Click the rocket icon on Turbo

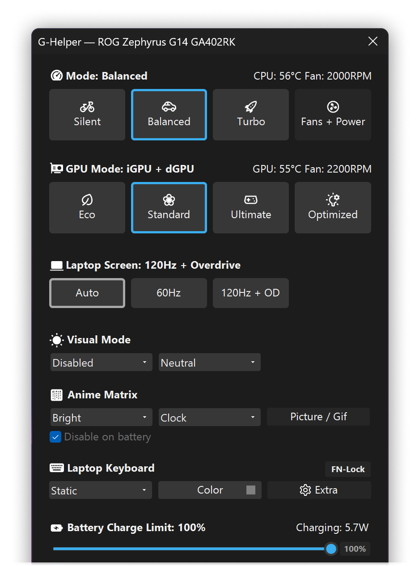pos(251,107)
